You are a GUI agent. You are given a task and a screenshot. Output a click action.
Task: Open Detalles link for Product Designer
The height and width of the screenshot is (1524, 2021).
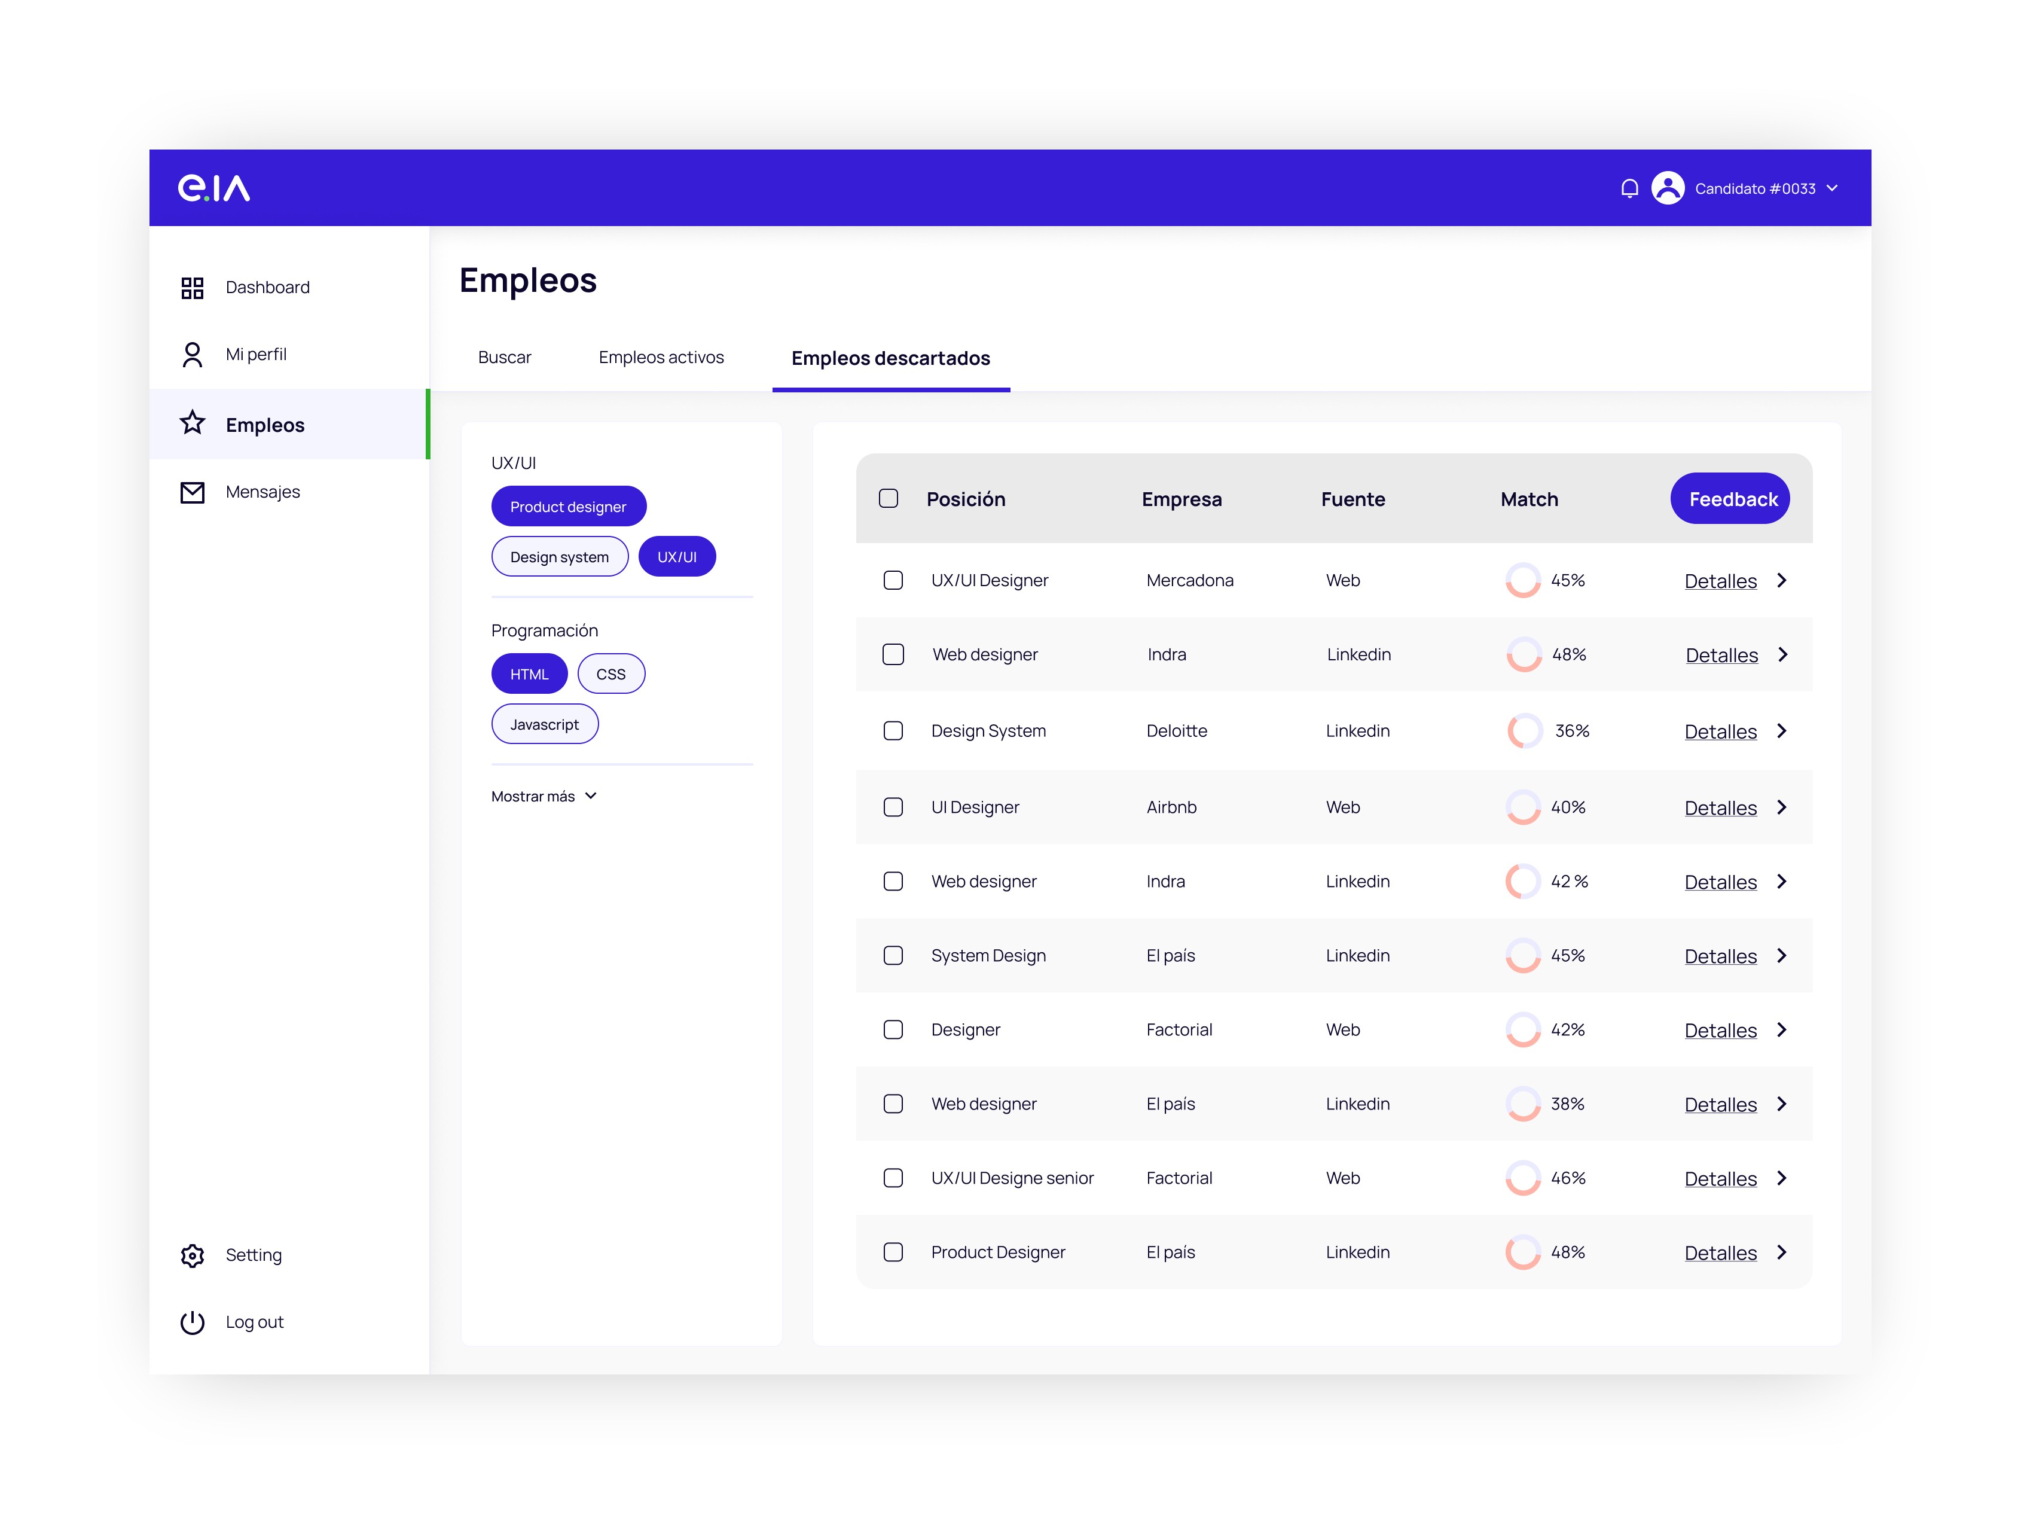[x=1720, y=1252]
